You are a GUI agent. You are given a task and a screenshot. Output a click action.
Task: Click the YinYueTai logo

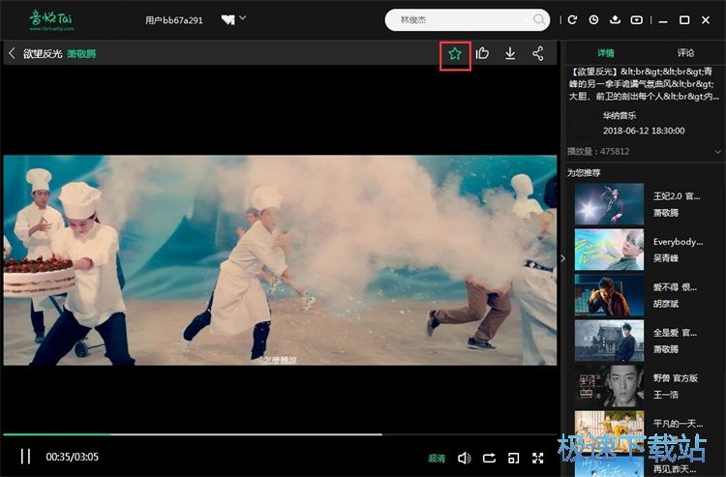pyautogui.click(x=51, y=20)
